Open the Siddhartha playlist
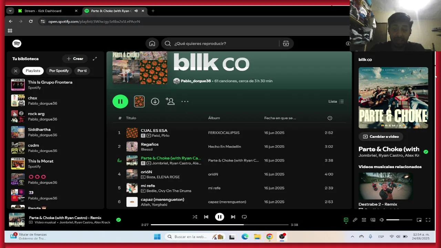 [55, 132]
